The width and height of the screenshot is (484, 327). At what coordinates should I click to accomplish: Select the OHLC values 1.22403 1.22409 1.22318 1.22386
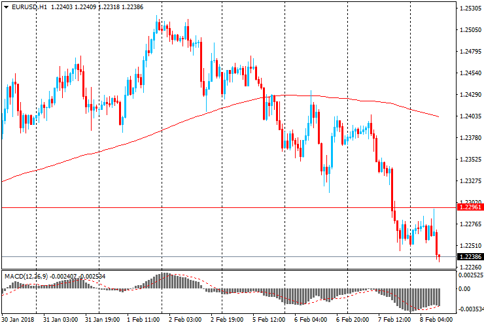97,7
